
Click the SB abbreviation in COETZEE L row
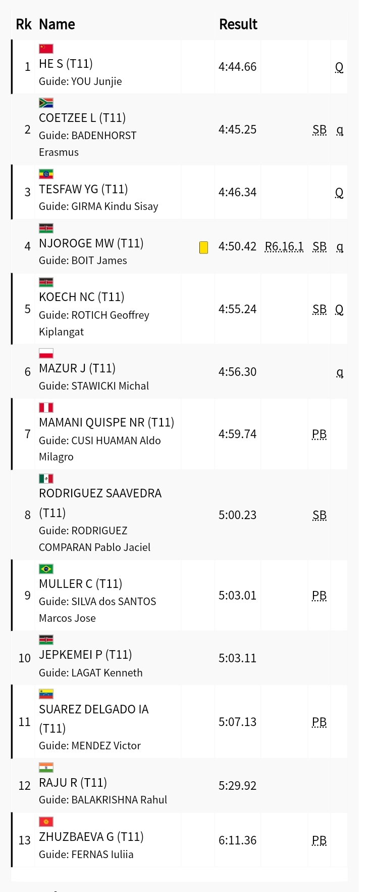(x=319, y=130)
